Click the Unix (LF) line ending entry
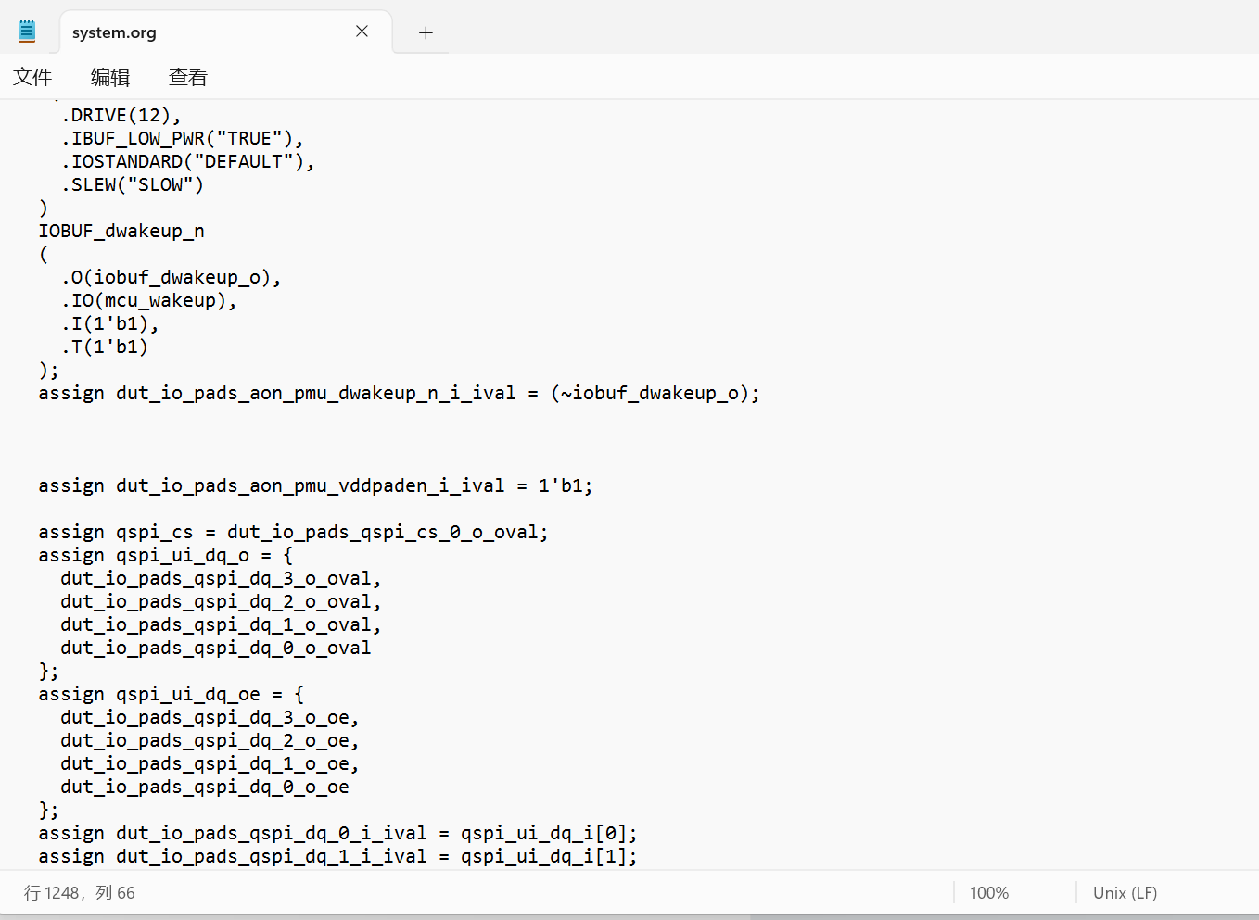The width and height of the screenshot is (1259, 920). pos(1125,893)
